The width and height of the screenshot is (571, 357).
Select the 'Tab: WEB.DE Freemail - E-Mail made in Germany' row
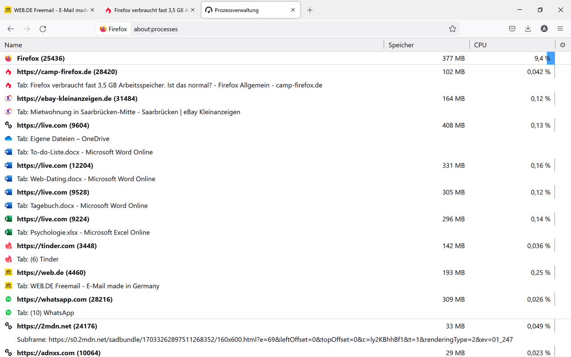point(285,286)
